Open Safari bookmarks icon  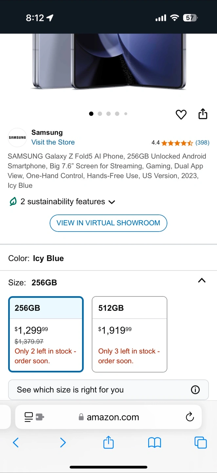click(154, 443)
